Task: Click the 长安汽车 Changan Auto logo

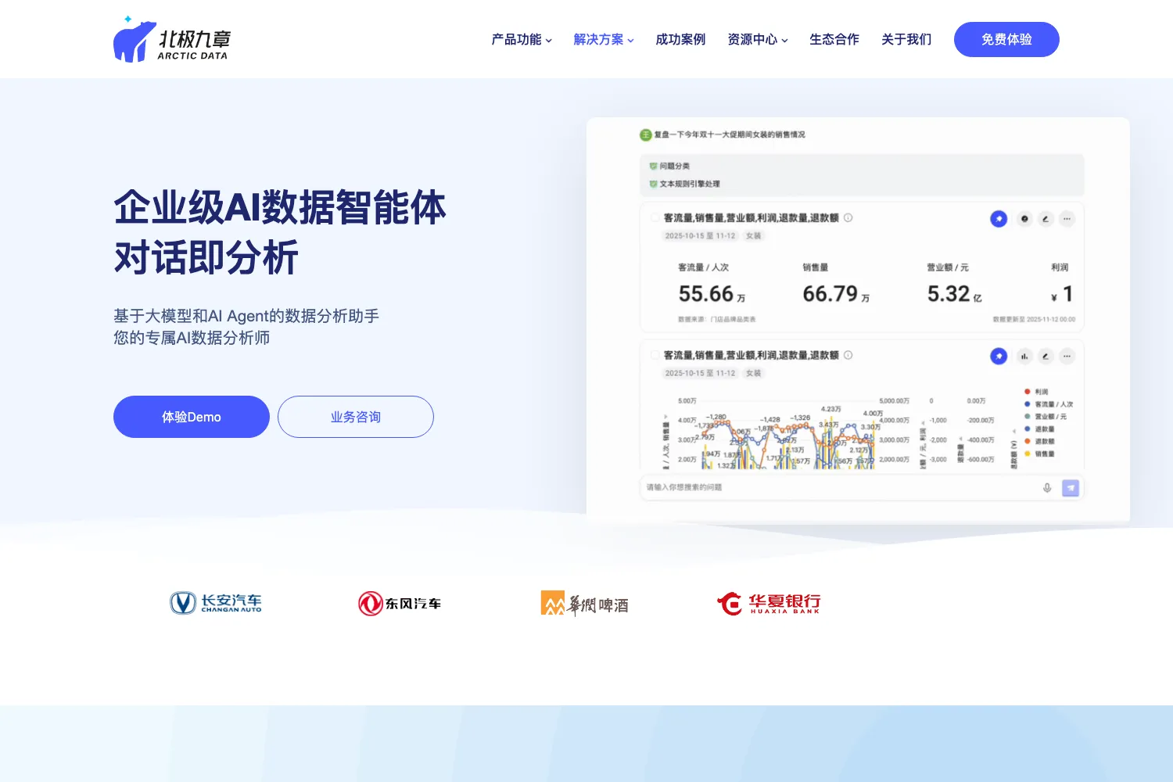Action: (216, 603)
